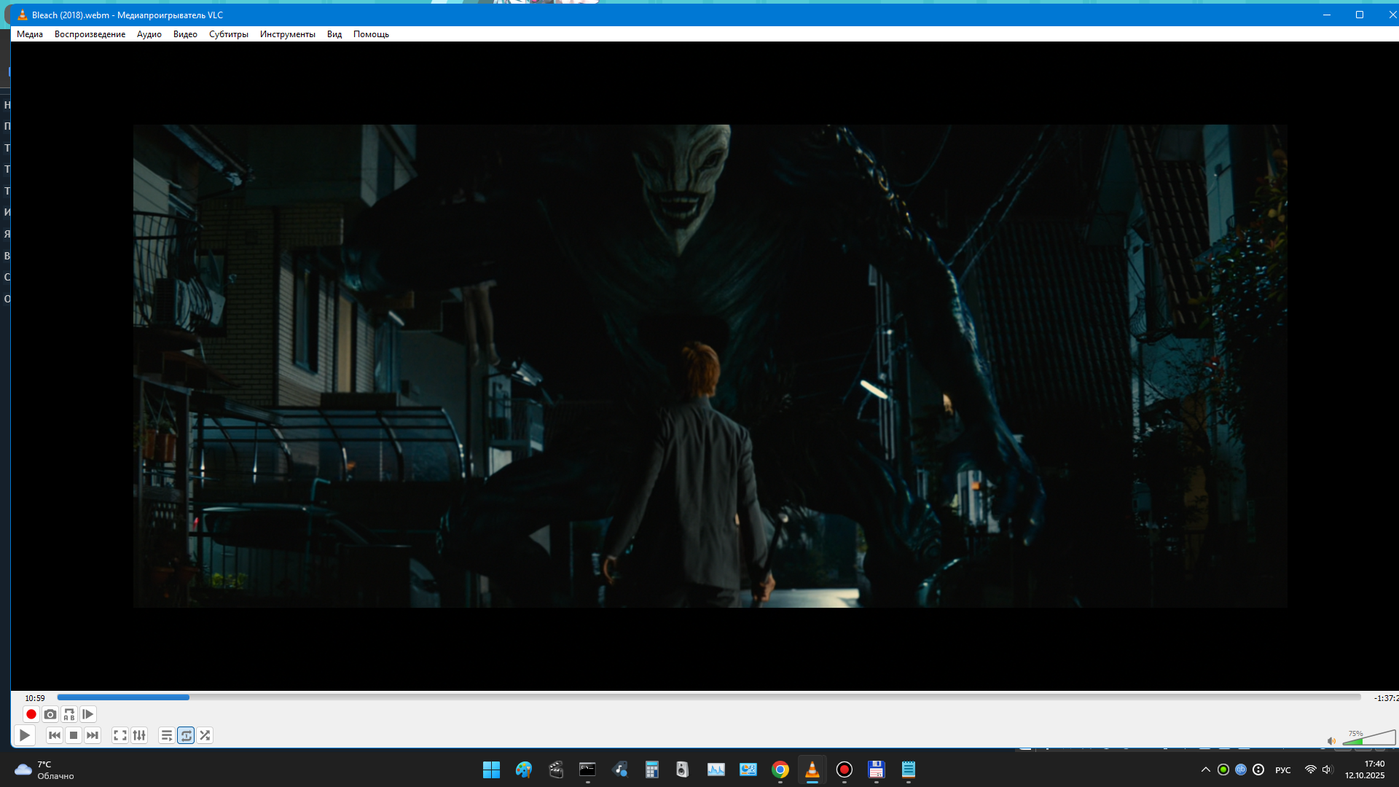Expand the Воспроизведение menu

(x=90, y=34)
